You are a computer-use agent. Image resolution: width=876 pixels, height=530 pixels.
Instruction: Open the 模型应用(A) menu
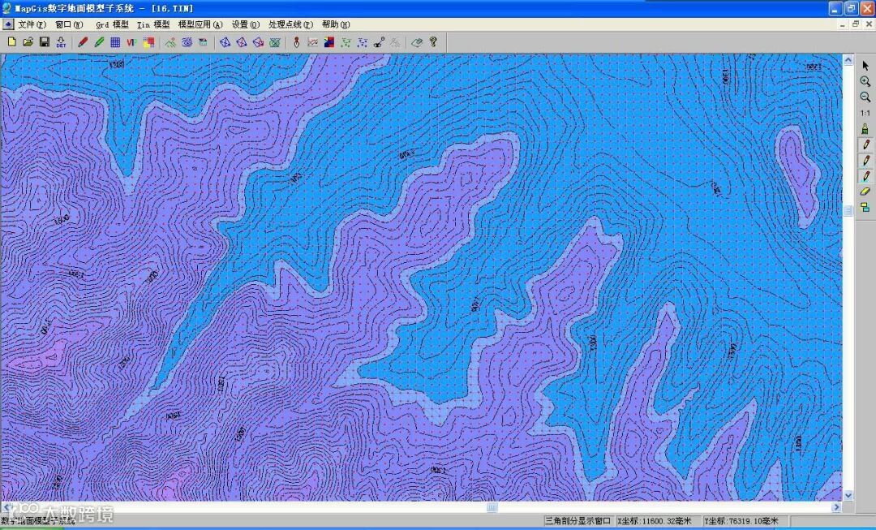tap(200, 24)
